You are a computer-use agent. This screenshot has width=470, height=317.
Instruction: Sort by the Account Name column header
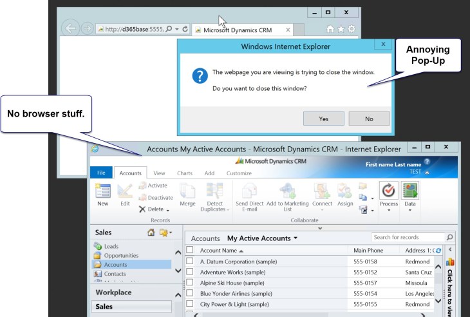221,251
